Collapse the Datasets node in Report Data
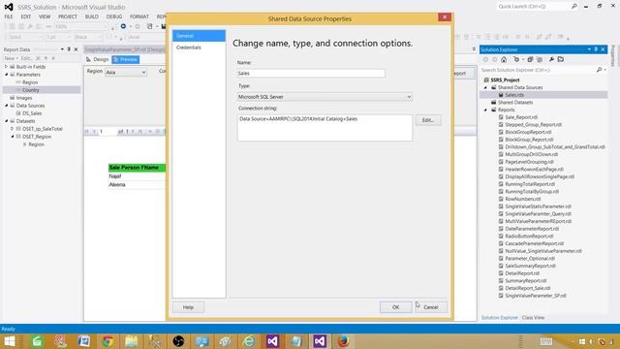The height and width of the screenshot is (349, 620). pos(6,121)
